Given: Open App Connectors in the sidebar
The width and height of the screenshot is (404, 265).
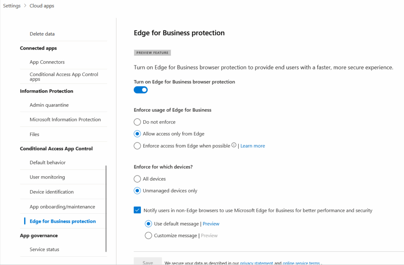Looking at the screenshot, I should (47, 62).
